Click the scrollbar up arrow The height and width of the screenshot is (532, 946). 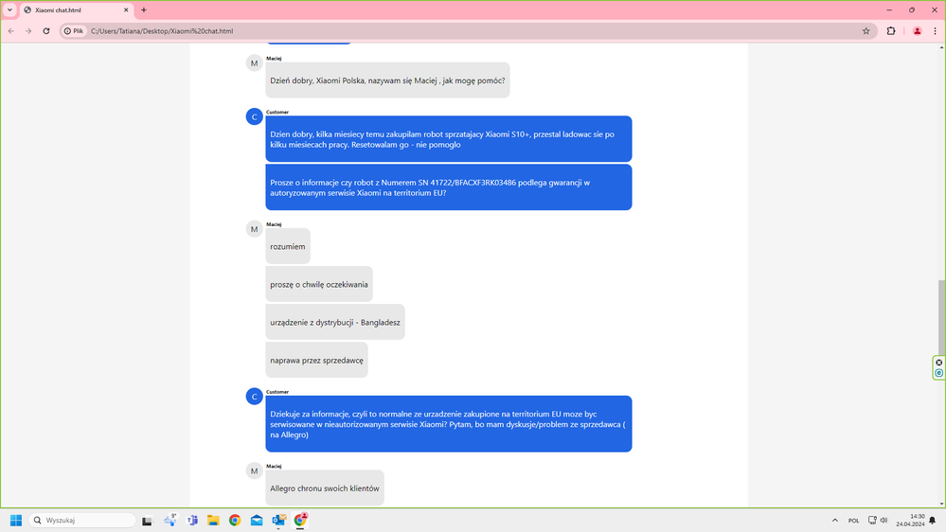941,47
